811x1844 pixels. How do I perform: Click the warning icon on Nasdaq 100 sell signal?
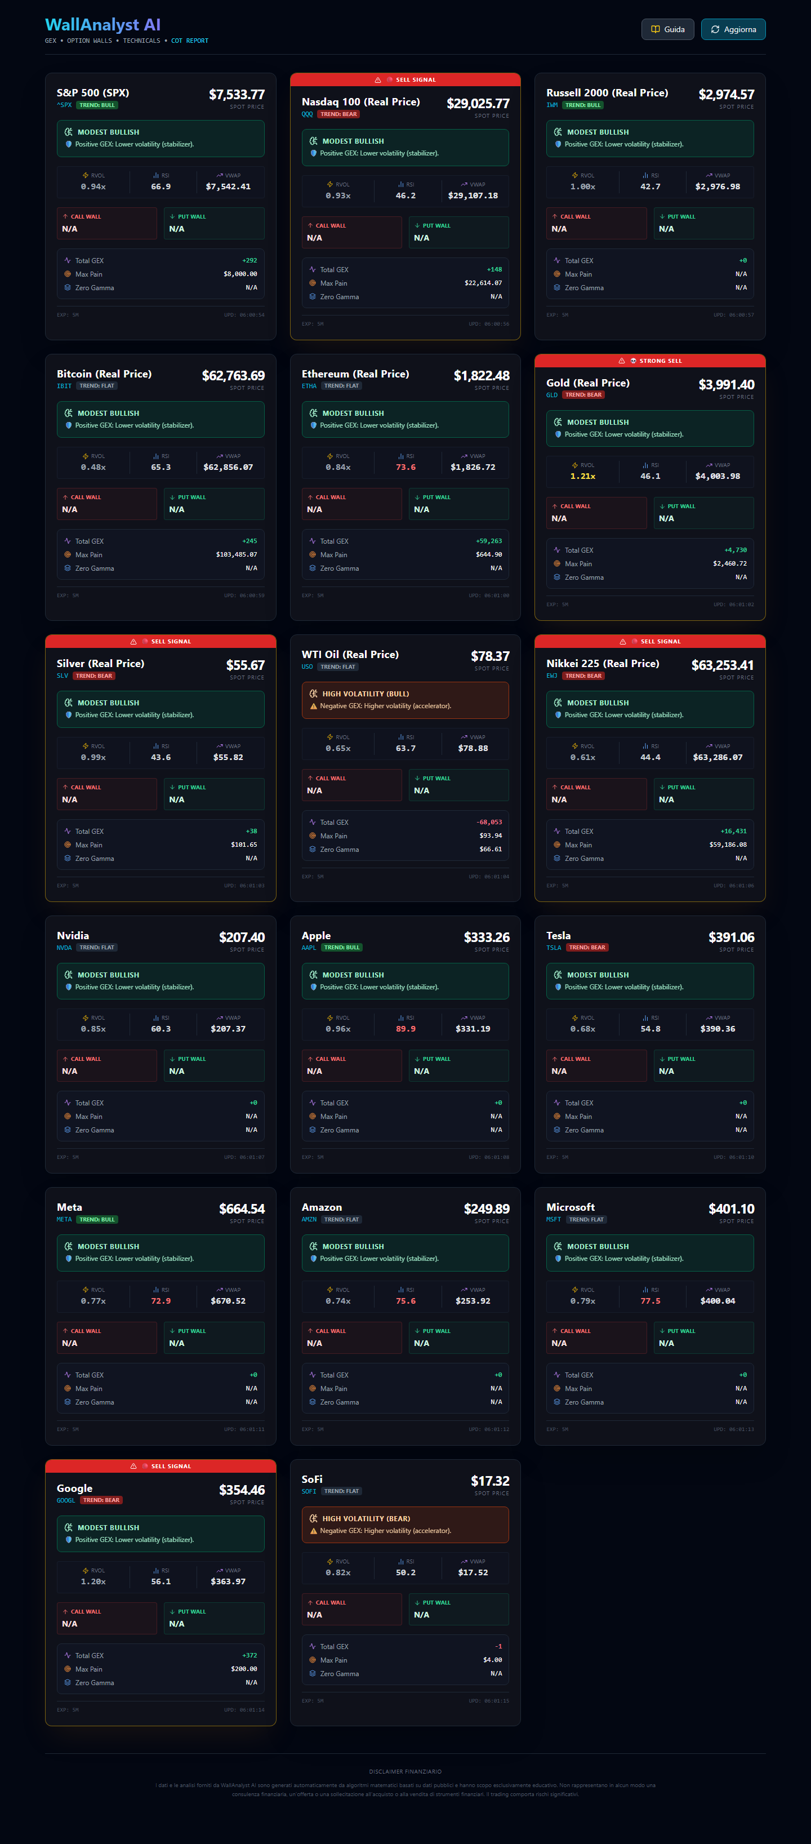378,79
